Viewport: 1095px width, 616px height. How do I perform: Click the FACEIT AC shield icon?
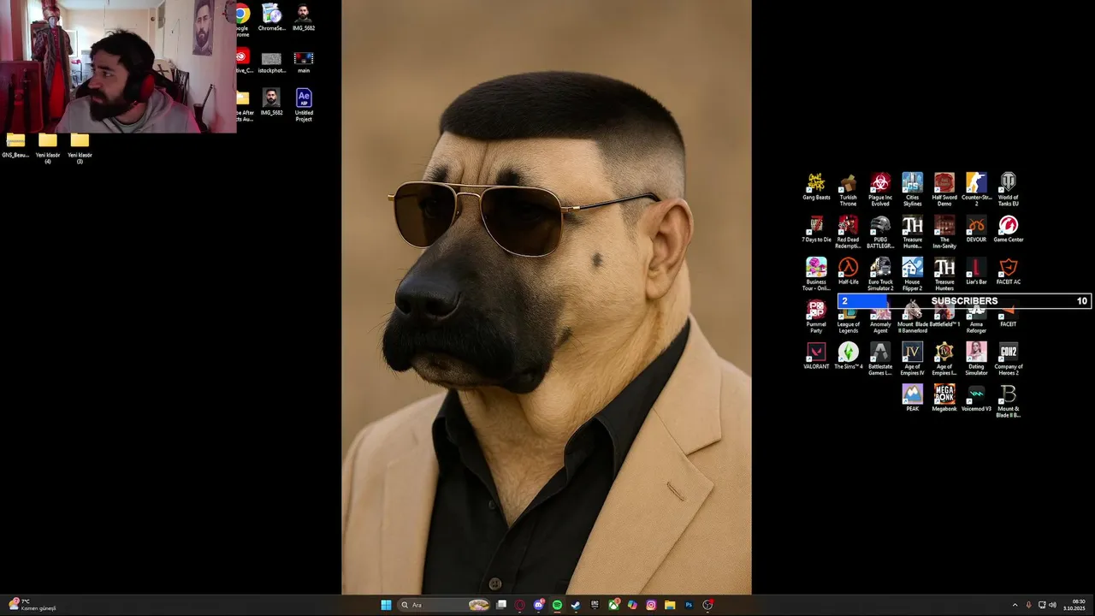(x=1009, y=271)
